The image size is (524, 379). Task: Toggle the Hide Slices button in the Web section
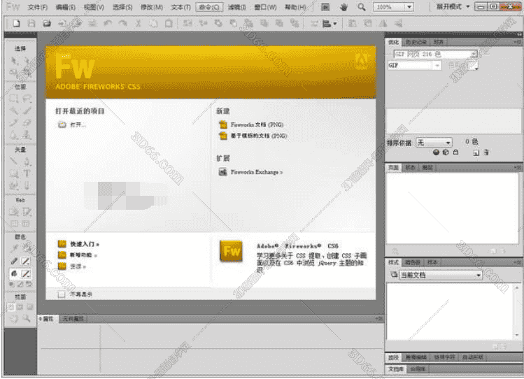click(x=14, y=223)
